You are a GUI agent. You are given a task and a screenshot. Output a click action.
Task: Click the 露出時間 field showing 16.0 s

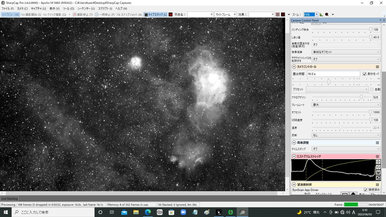(x=333, y=74)
